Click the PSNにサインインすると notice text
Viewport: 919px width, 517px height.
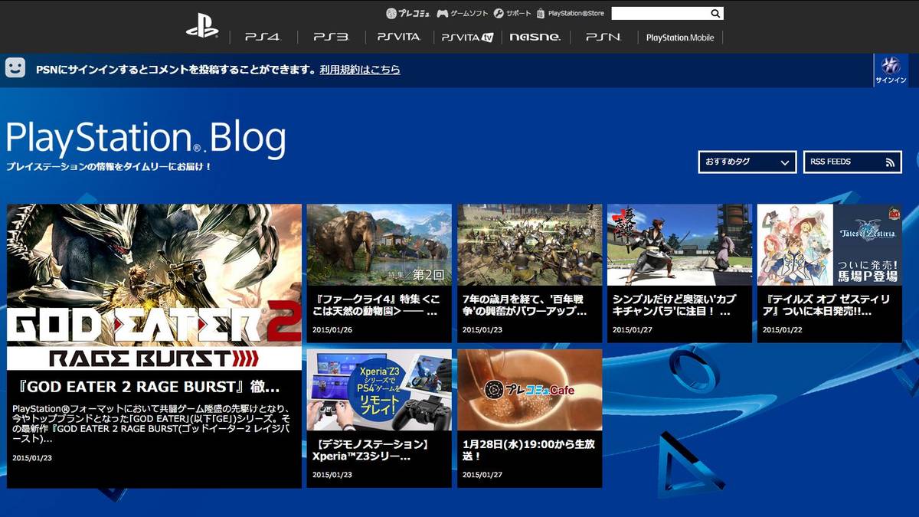pos(176,70)
